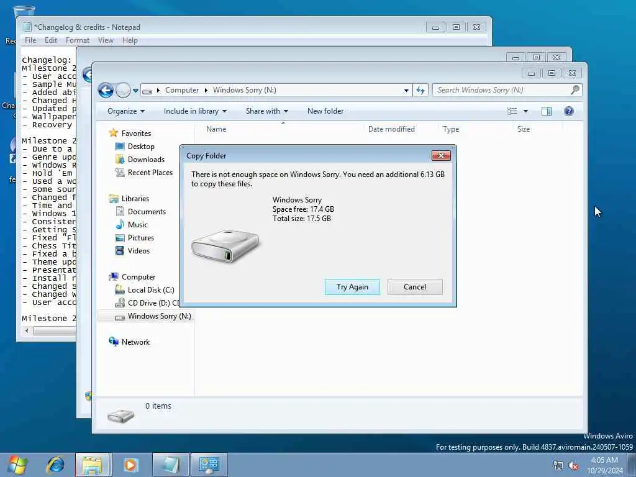
Task: Toggle the preview pane icon
Action: coord(547,111)
